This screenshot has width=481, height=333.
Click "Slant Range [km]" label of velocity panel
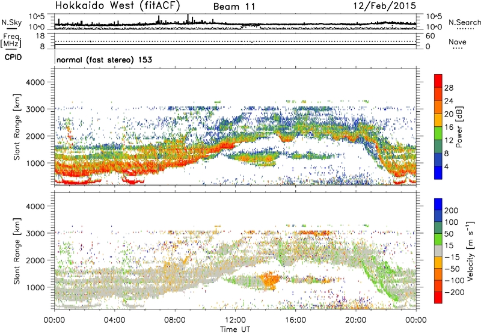[x=17, y=251]
